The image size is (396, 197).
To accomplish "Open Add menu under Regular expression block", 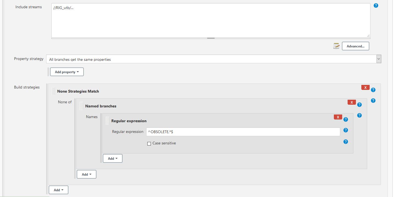I will [113, 158].
